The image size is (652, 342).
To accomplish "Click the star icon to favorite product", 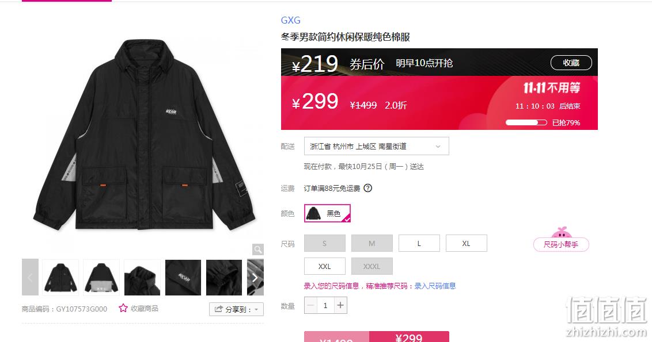I will pos(123,308).
